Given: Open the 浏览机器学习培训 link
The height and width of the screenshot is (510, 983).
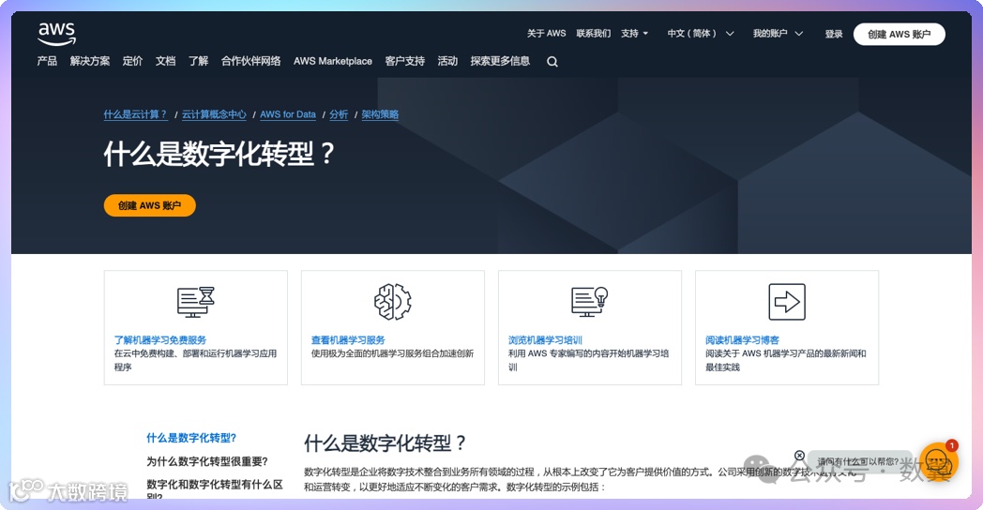Looking at the screenshot, I should (545, 339).
